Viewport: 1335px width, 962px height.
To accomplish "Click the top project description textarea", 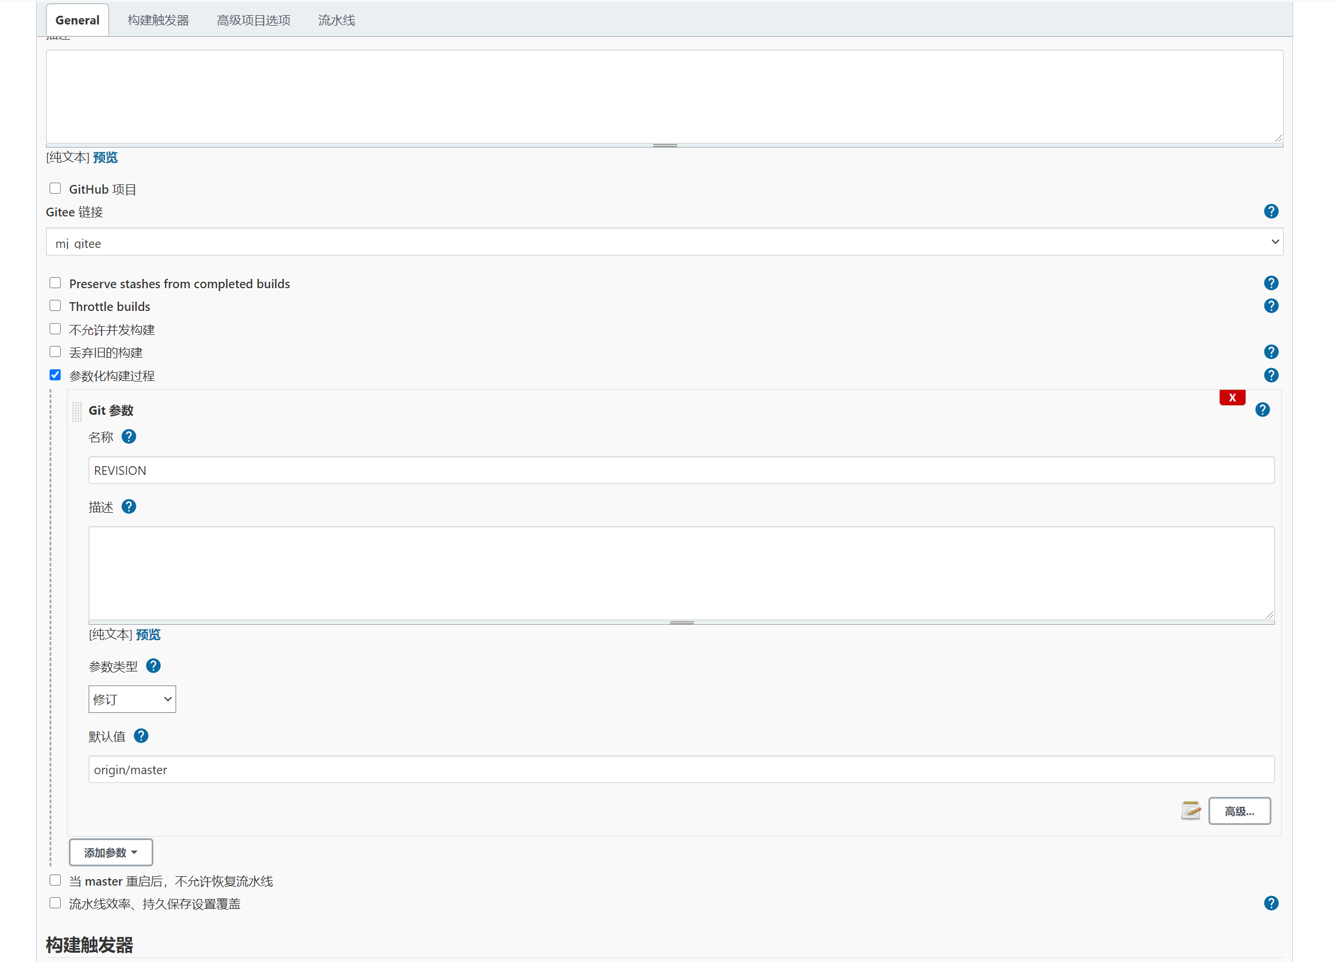I will coord(664,97).
